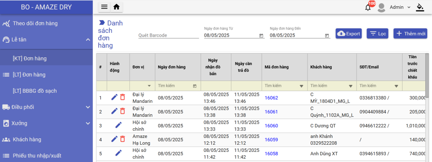This screenshot has height=162, width=432.
Task: Focus the Quét Barcode input field
Action: point(168,35)
